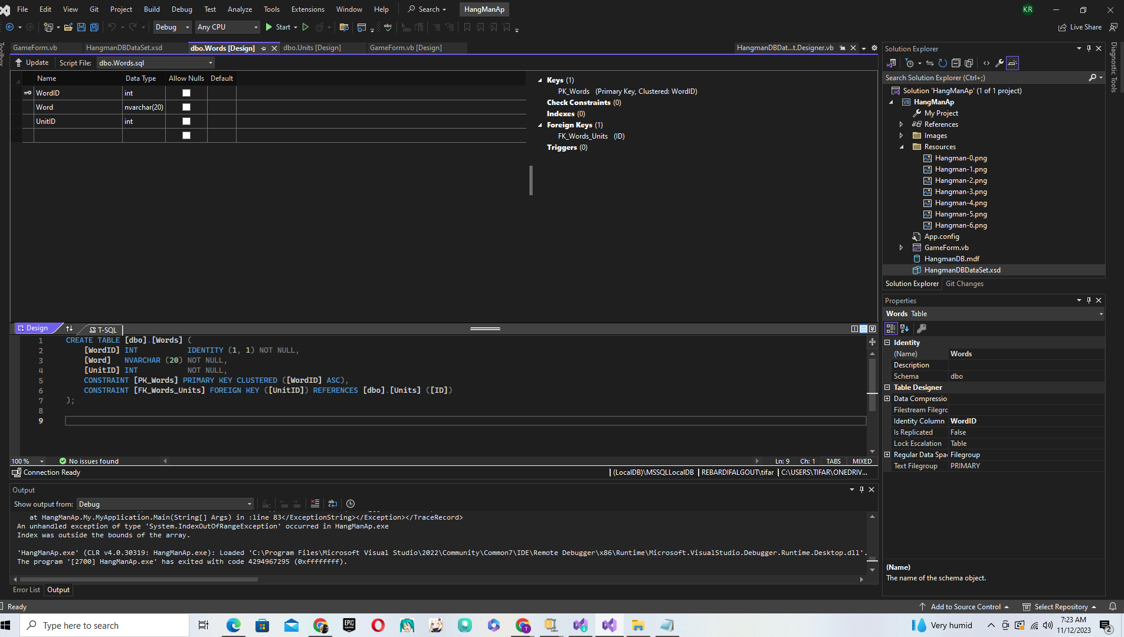This screenshot has height=637, width=1124.
Task: Toggle Allow Nulls for WordID column
Action: (x=186, y=93)
